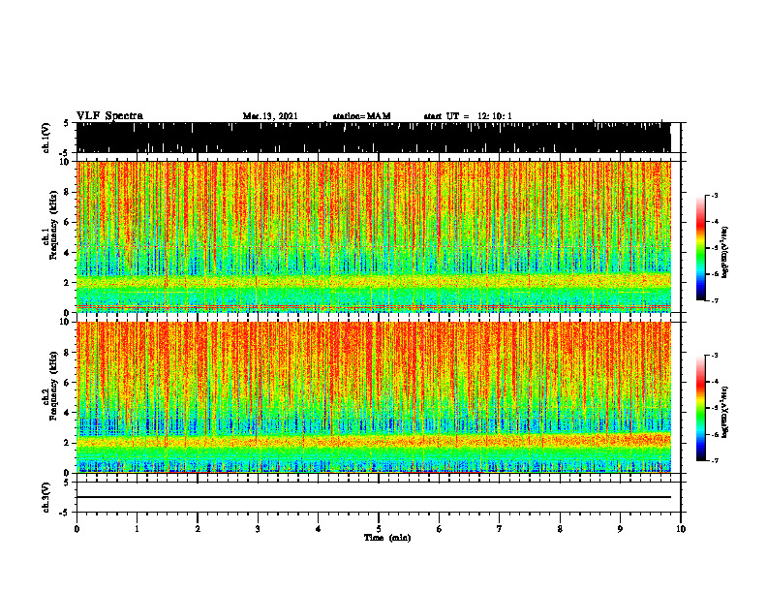Click the "VLF Spectra" title text
This screenshot has width=767, height=593.
click(x=109, y=116)
